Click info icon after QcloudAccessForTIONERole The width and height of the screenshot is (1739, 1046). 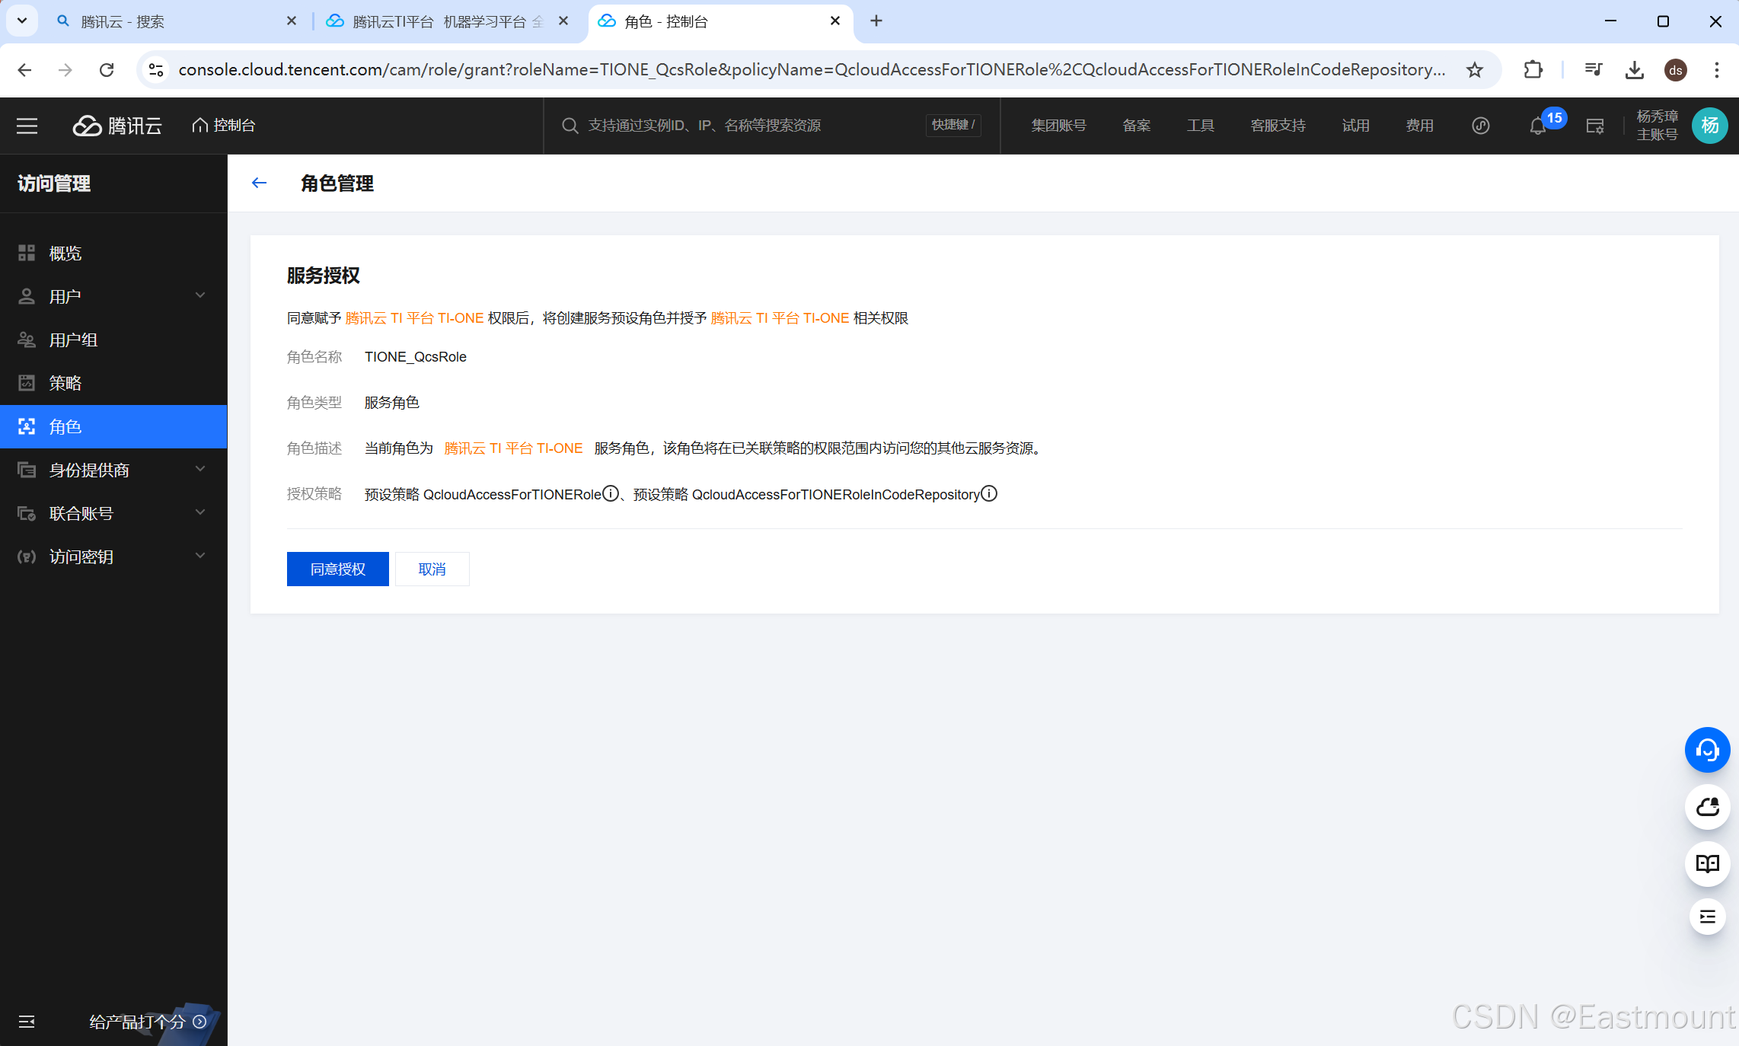pyautogui.click(x=611, y=494)
